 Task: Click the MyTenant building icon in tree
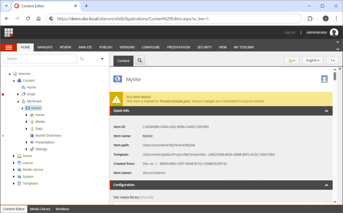click(x=23, y=101)
